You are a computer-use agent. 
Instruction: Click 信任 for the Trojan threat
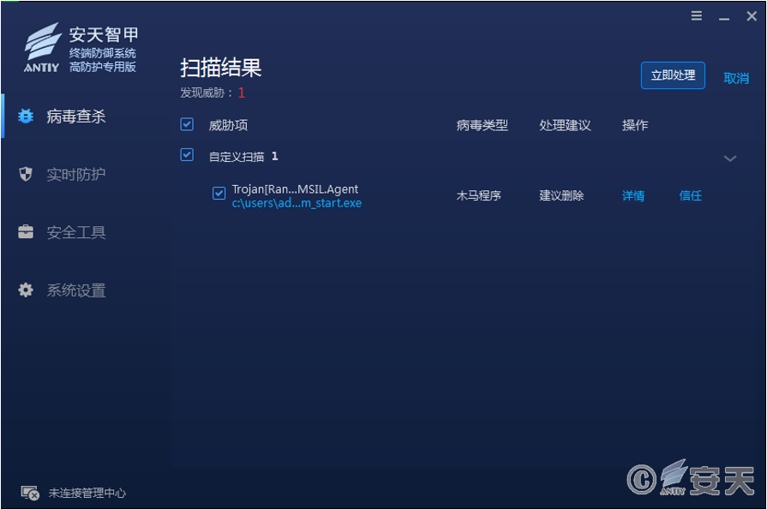690,195
